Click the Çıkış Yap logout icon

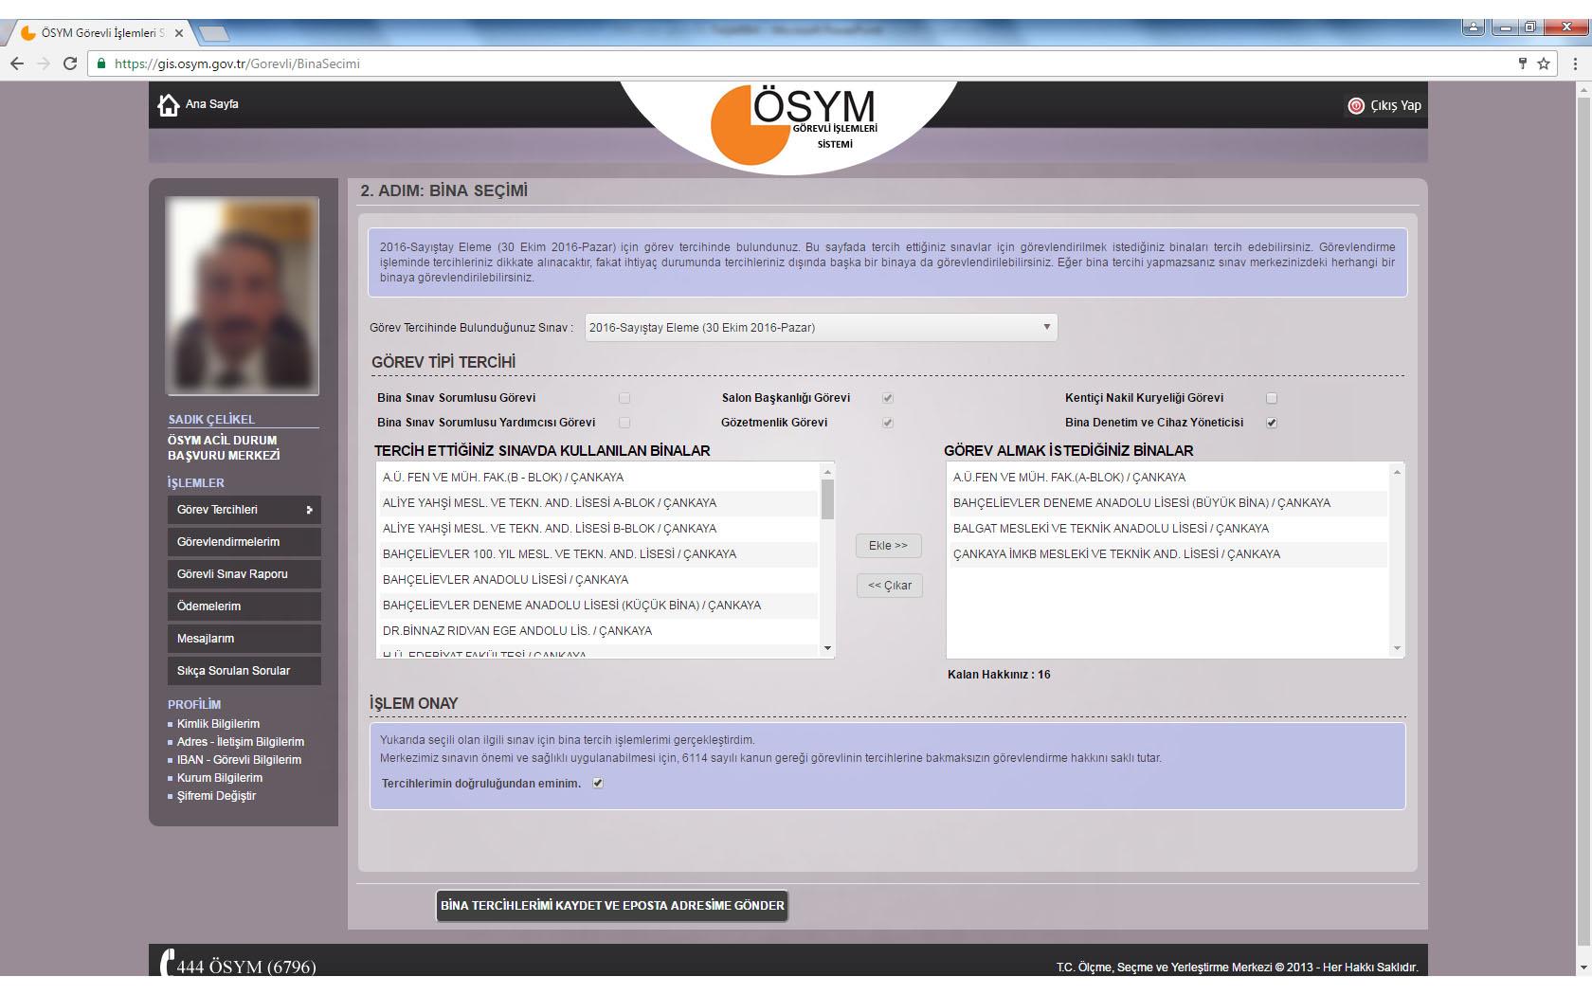coord(1356,105)
